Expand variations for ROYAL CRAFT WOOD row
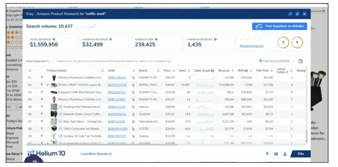Viewport: 338px width, 167px height. click(48, 85)
